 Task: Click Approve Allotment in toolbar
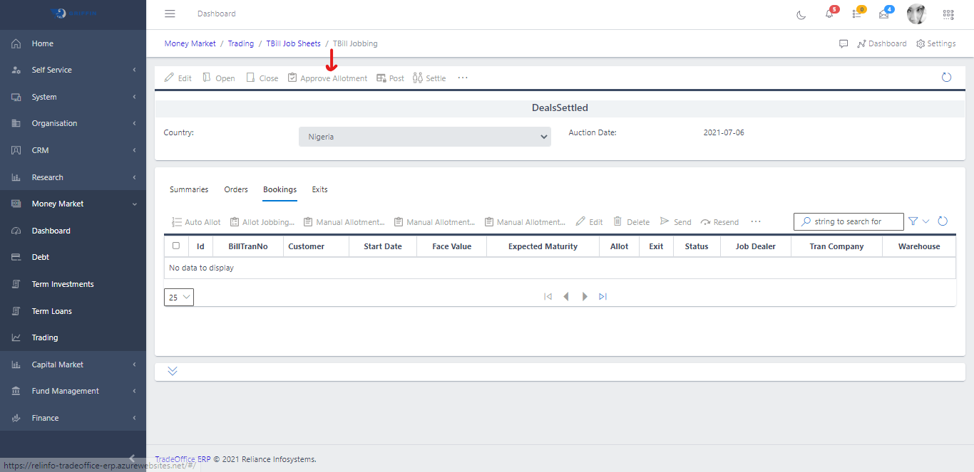tap(328, 78)
